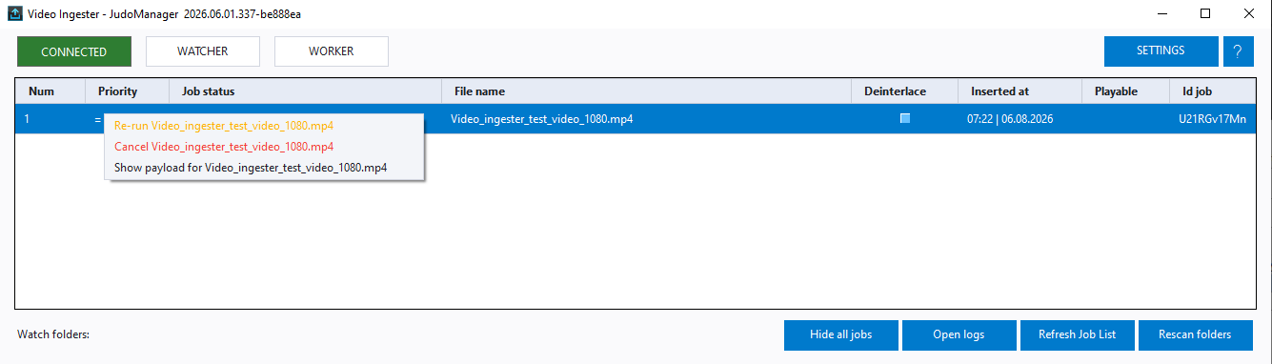
Task: Sort by the Num column header
Action: click(x=51, y=91)
